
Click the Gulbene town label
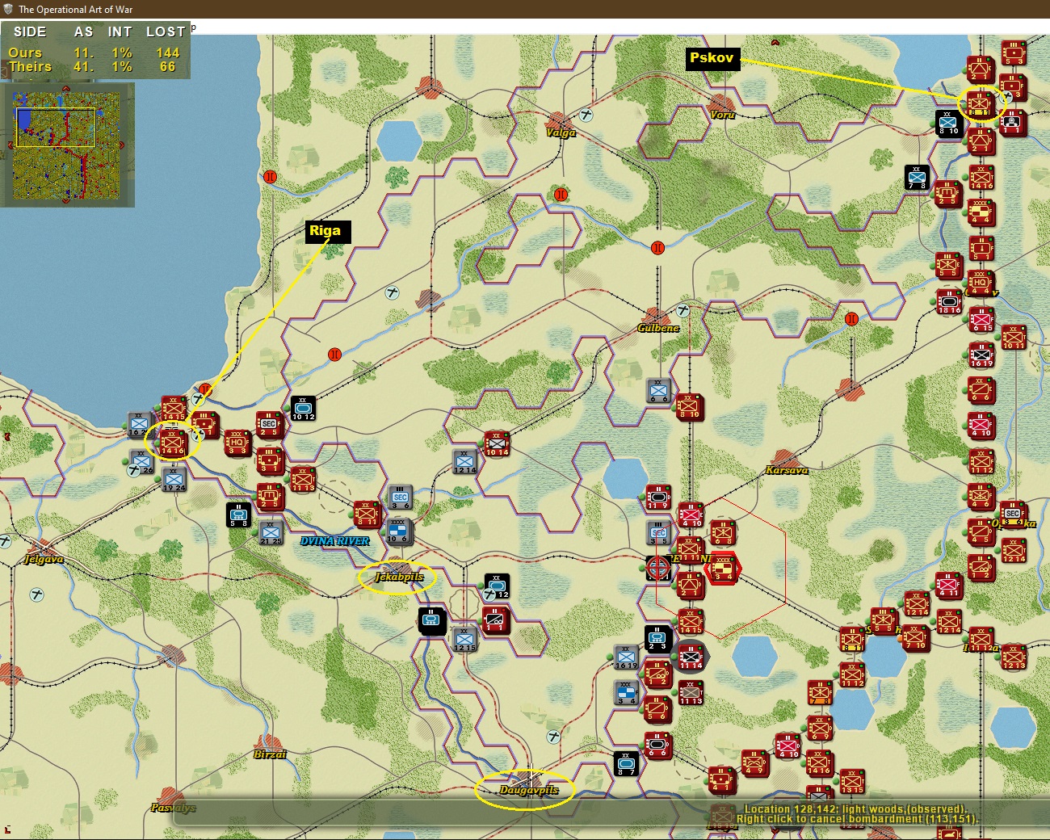(658, 328)
